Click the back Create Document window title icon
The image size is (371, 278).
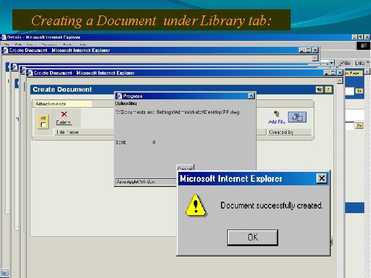(5, 50)
